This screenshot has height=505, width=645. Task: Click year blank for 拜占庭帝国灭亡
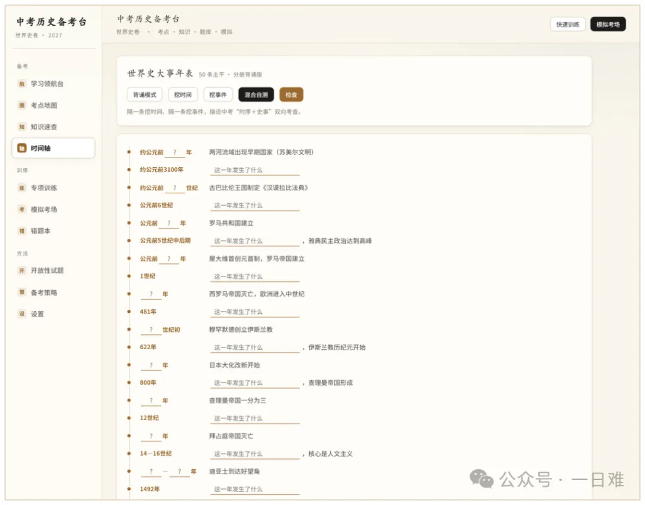(151, 436)
